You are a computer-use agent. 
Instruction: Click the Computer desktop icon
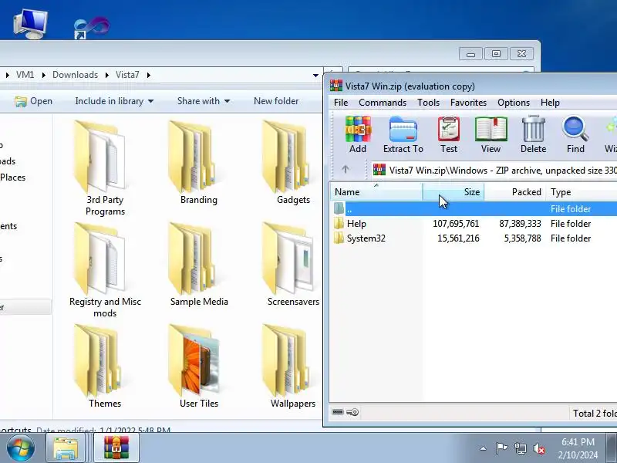tap(30, 25)
